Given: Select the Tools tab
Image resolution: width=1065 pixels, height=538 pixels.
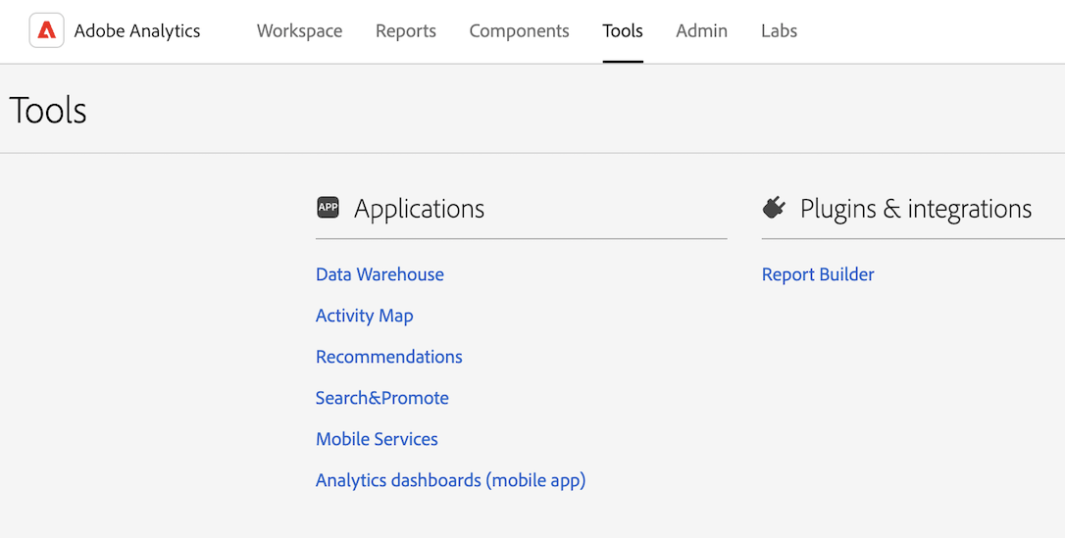Looking at the screenshot, I should [623, 31].
